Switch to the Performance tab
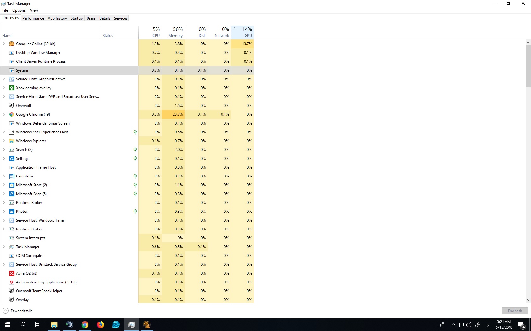Viewport: 531px width, 331px height. 33,18
